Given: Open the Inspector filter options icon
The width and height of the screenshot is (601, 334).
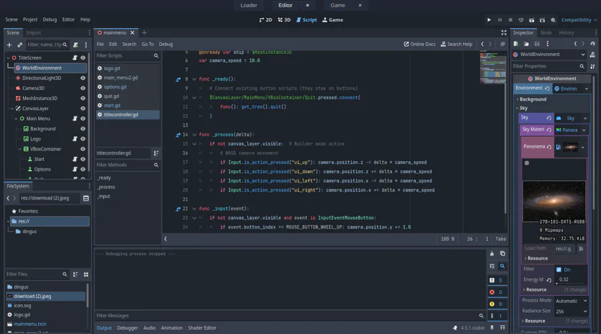Looking at the screenshot, I should (592, 67).
